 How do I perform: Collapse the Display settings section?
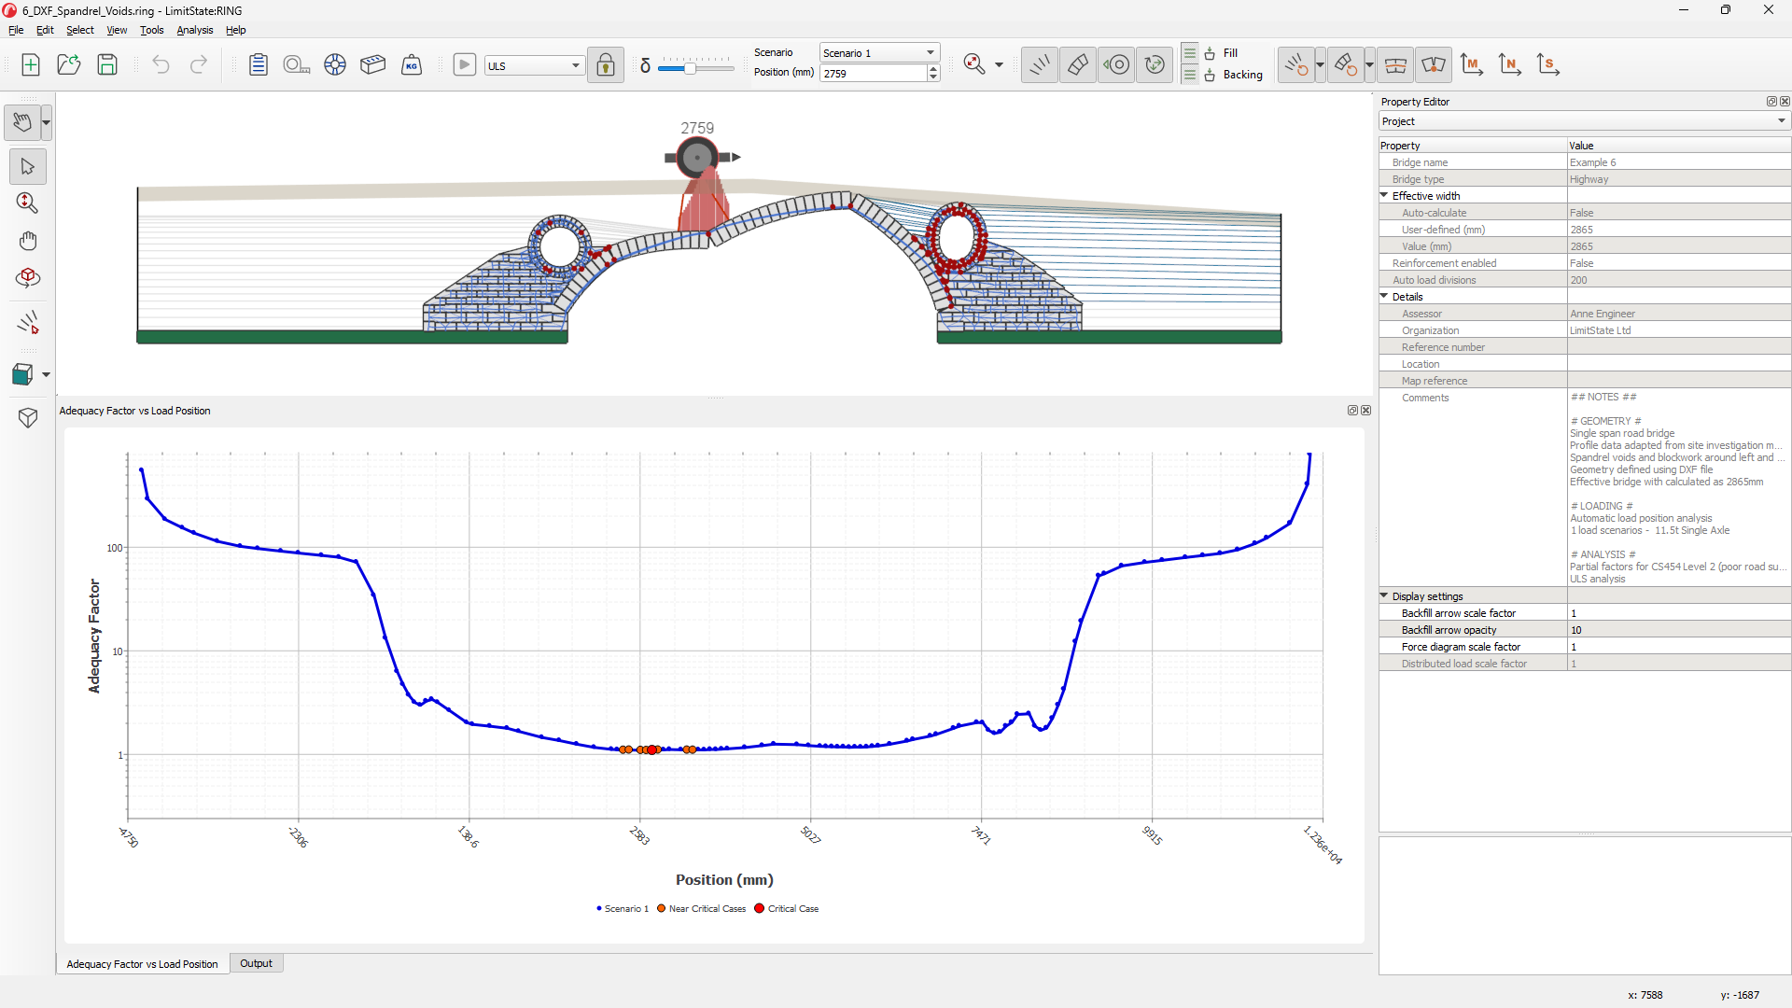(1385, 595)
